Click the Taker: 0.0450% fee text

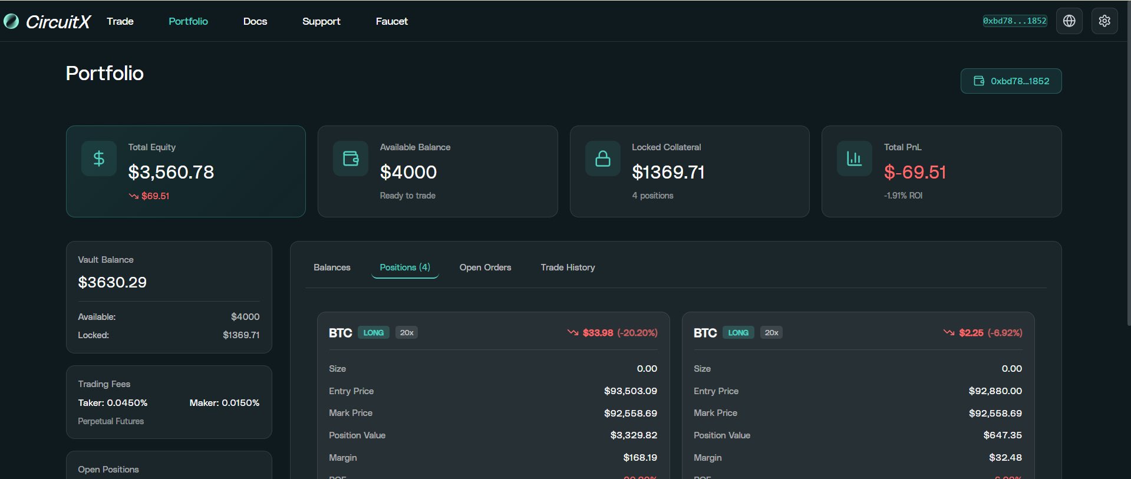pos(113,403)
